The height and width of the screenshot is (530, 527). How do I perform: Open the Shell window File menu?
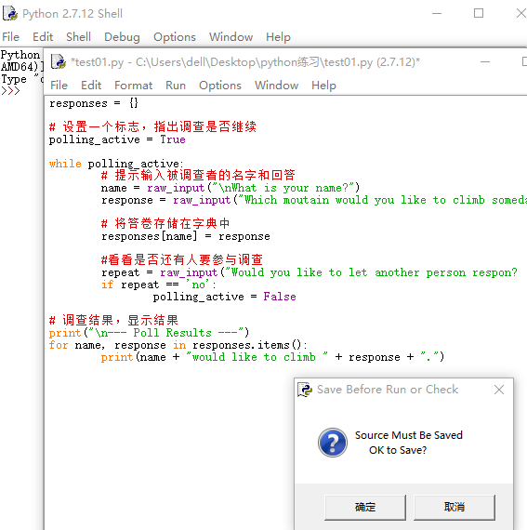[x=11, y=37]
